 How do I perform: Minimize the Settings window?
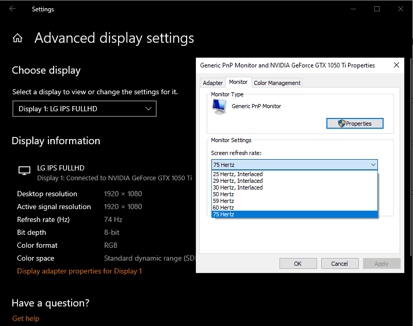353,9
